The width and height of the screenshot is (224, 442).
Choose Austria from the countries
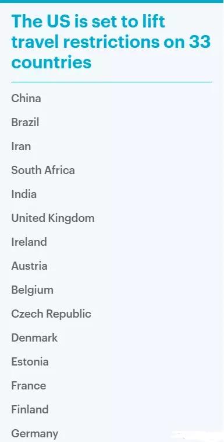point(29,266)
